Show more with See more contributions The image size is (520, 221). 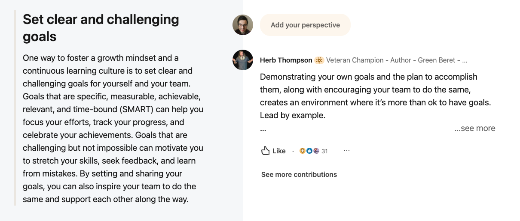pos(299,174)
